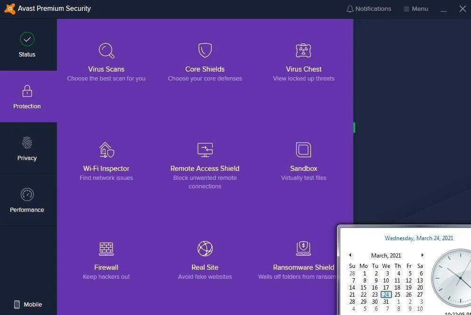
Task: Open Virus Chest icon
Action: (303, 50)
